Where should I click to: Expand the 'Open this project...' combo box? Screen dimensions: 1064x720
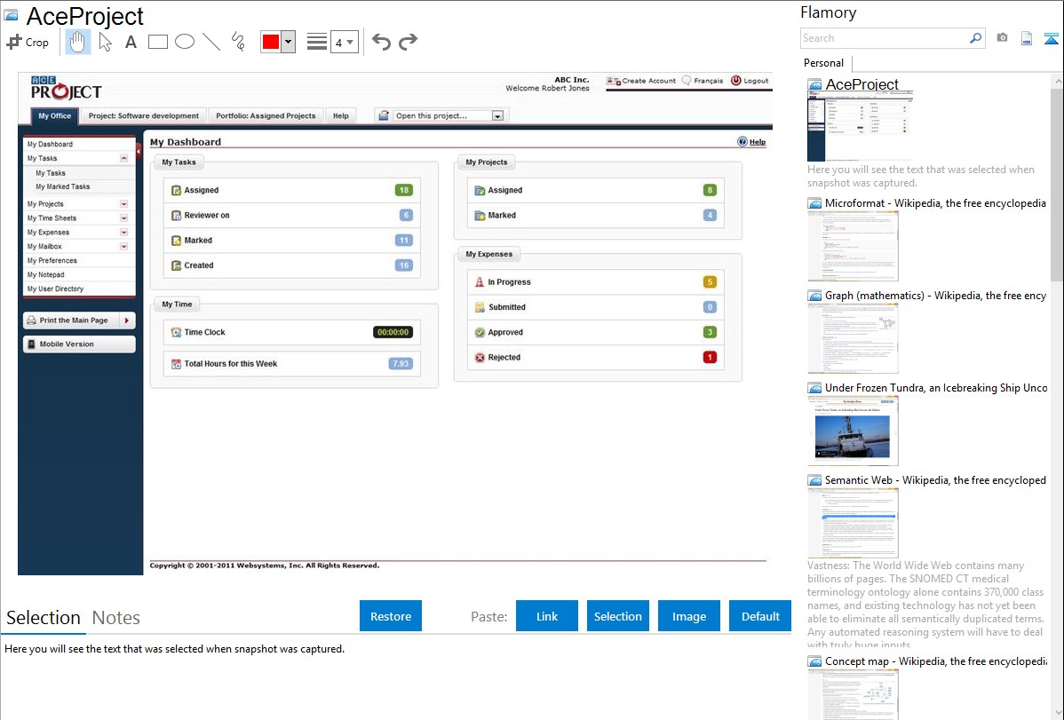click(497, 115)
